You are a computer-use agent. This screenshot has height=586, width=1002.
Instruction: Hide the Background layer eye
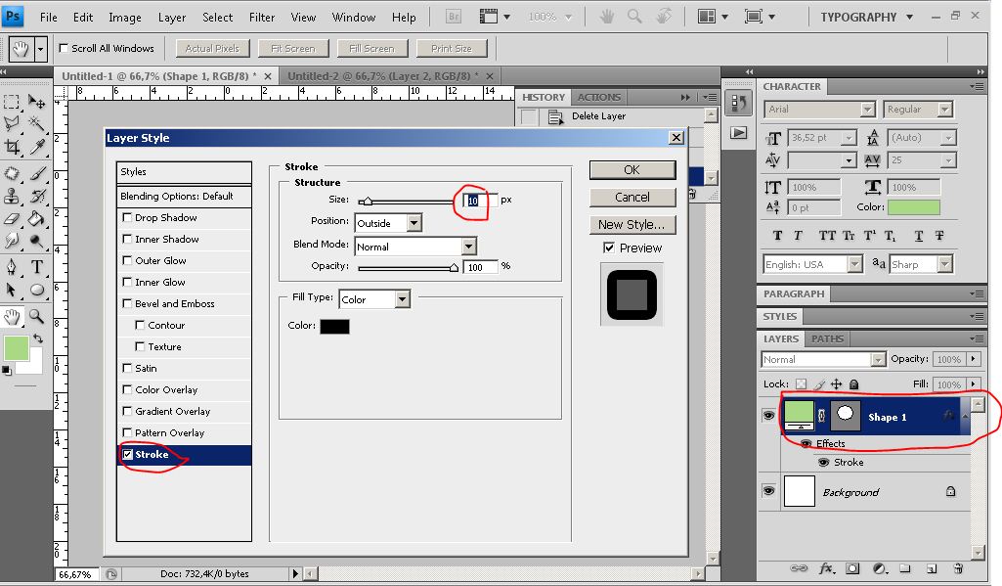768,491
